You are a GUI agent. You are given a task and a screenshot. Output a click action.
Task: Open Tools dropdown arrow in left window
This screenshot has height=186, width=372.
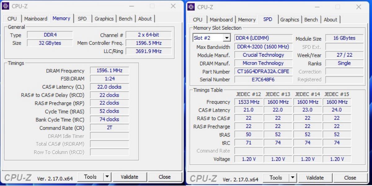click(x=107, y=177)
